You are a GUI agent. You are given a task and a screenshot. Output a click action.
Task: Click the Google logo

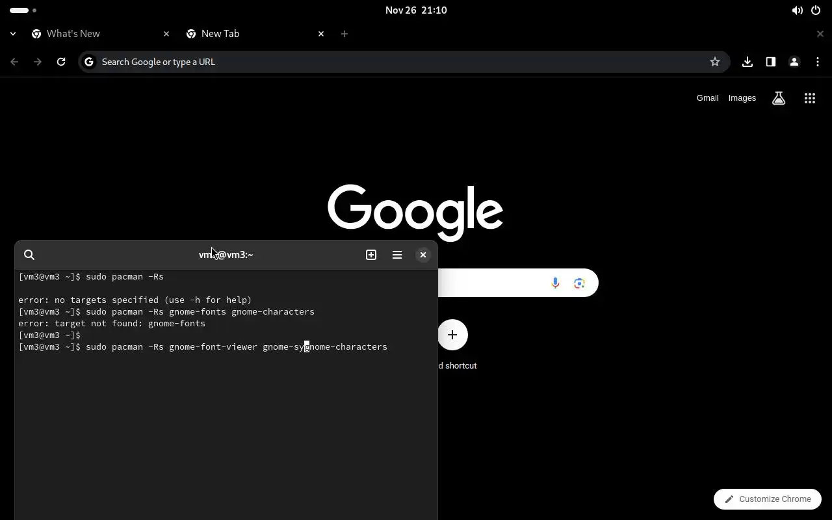tap(415, 213)
